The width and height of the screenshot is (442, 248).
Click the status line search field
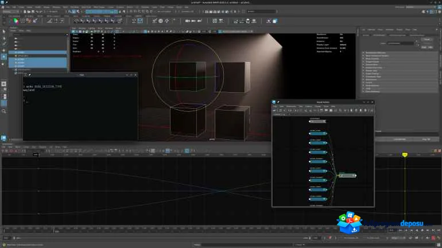coord(262,11)
